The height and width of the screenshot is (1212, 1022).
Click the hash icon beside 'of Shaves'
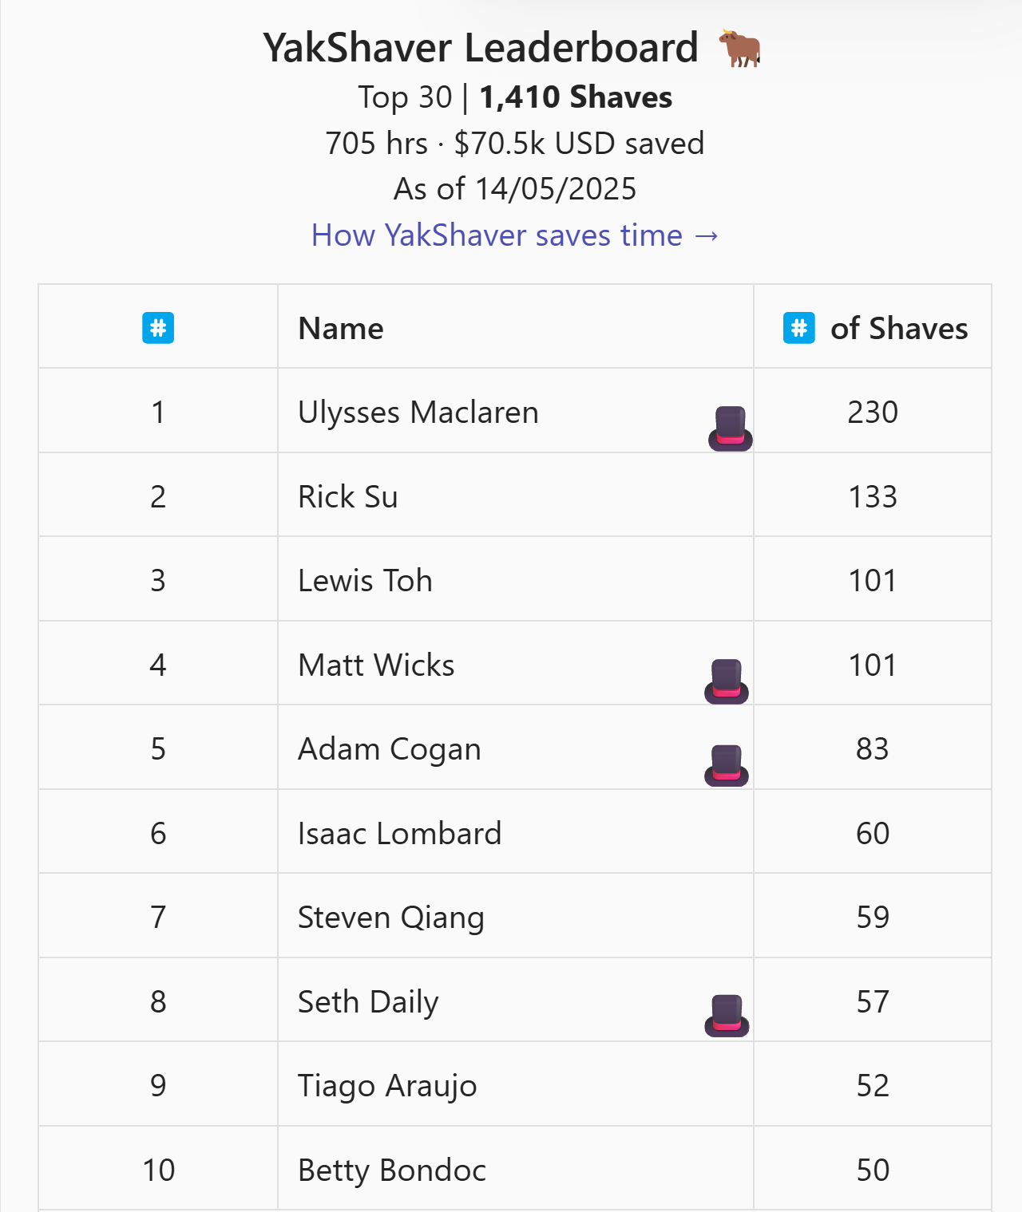(799, 328)
